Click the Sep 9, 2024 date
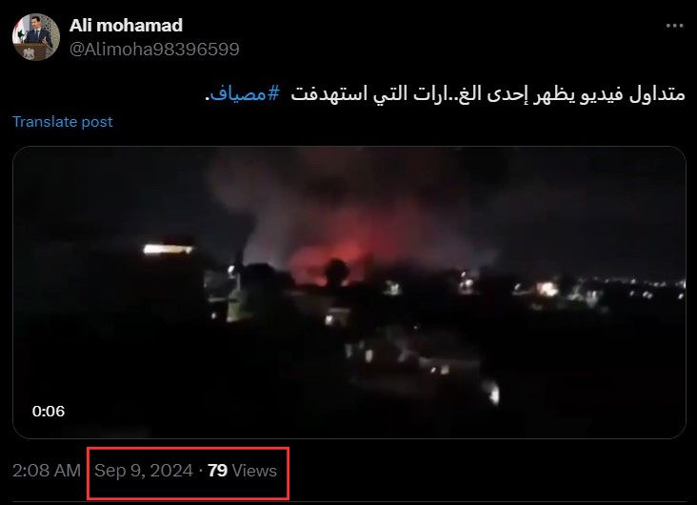Image resolution: width=697 pixels, height=505 pixels. (x=144, y=471)
